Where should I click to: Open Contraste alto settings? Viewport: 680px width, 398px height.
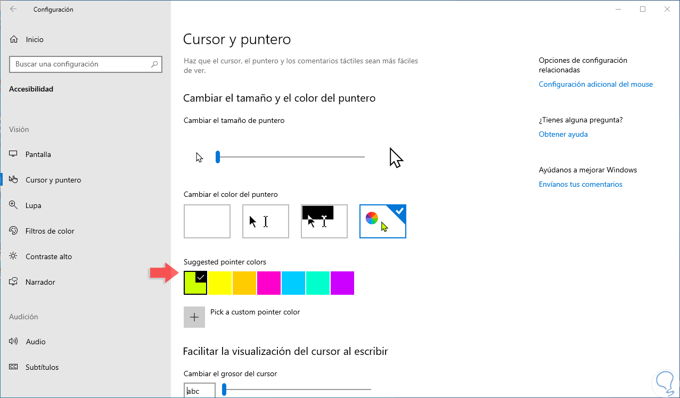[x=48, y=256]
